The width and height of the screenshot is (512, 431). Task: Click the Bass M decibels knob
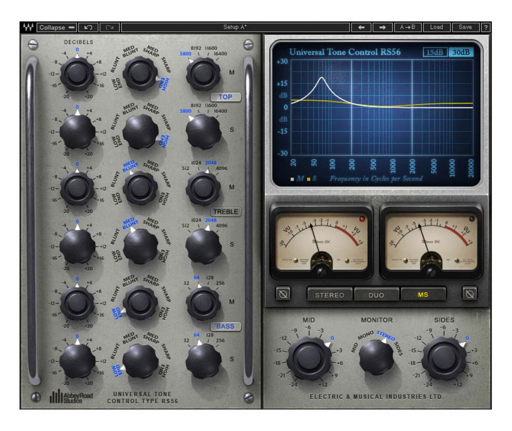77,303
